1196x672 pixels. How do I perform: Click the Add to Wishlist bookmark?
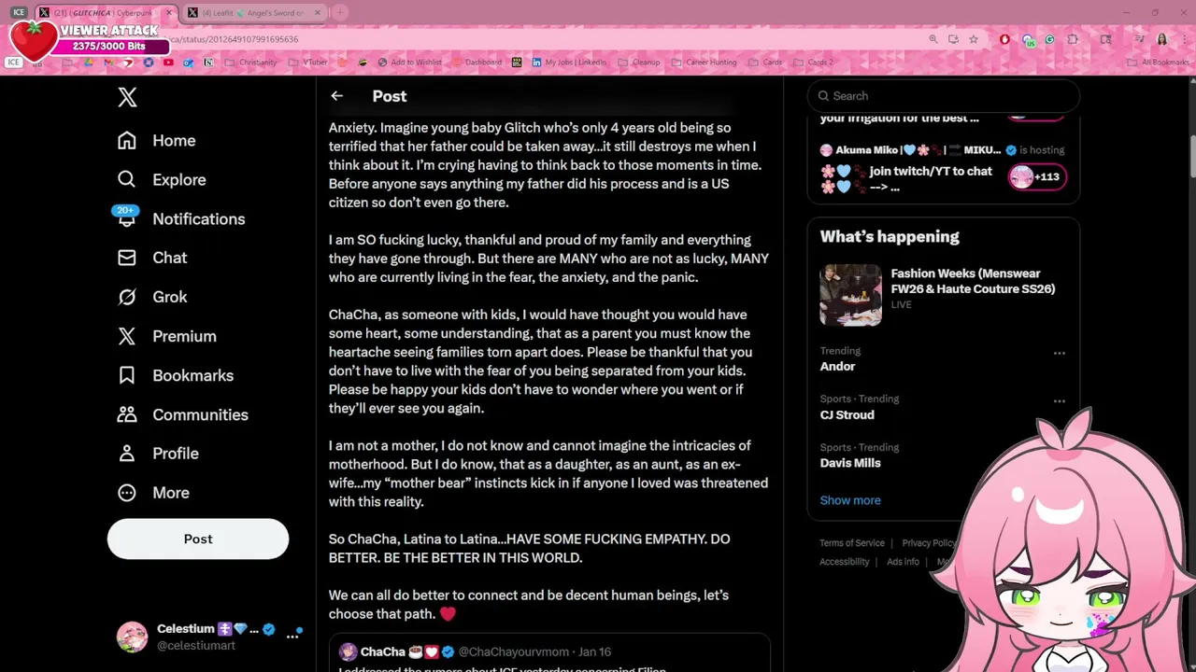[x=408, y=63]
